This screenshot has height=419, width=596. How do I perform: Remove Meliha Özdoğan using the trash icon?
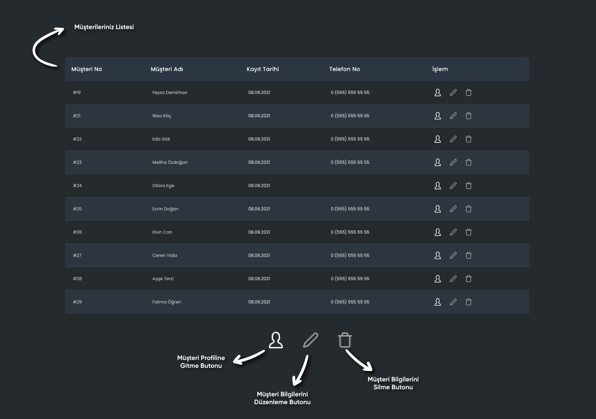[468, 162]
